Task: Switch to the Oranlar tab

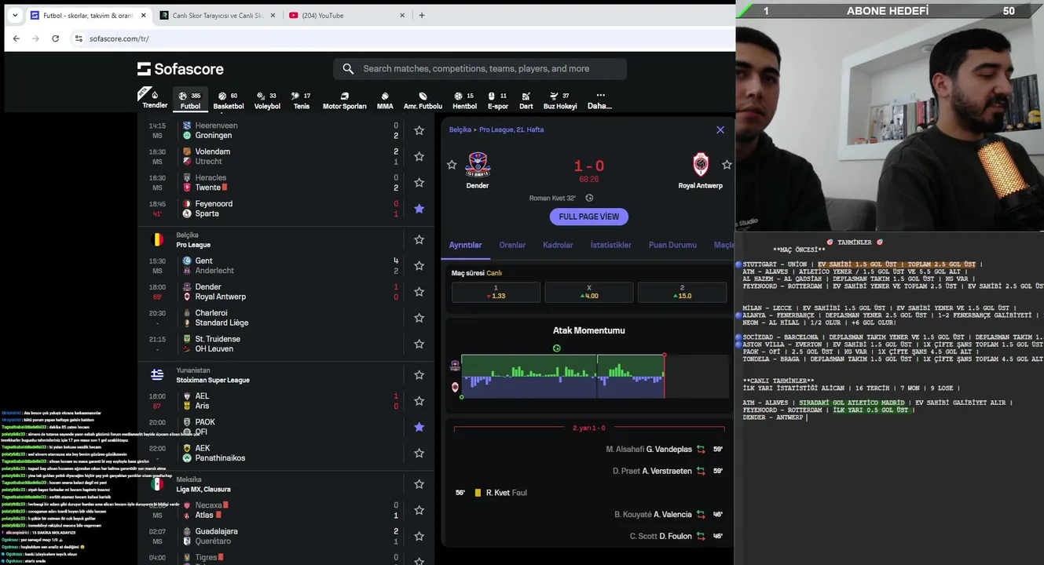Action: coord(512,245)
